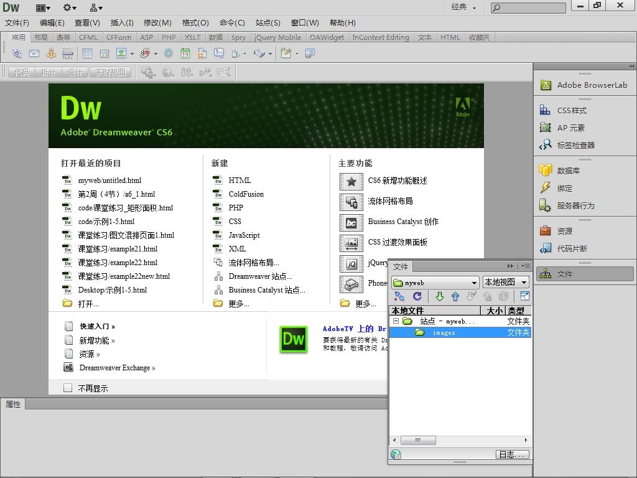Open the tag chooser icon
The width and height of the screenshot is (637, 478).
310,54
